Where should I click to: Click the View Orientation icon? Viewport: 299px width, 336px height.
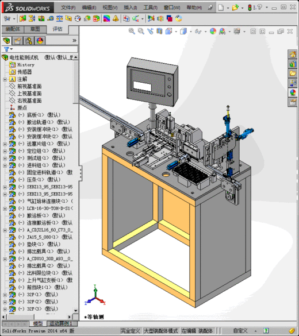click(169, 31)
